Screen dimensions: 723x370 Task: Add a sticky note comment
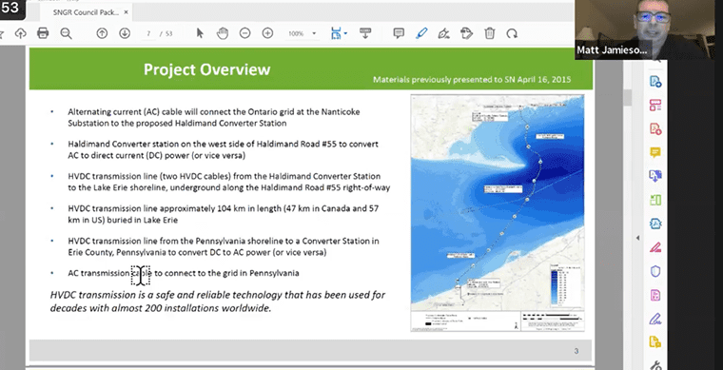point(399,33)
